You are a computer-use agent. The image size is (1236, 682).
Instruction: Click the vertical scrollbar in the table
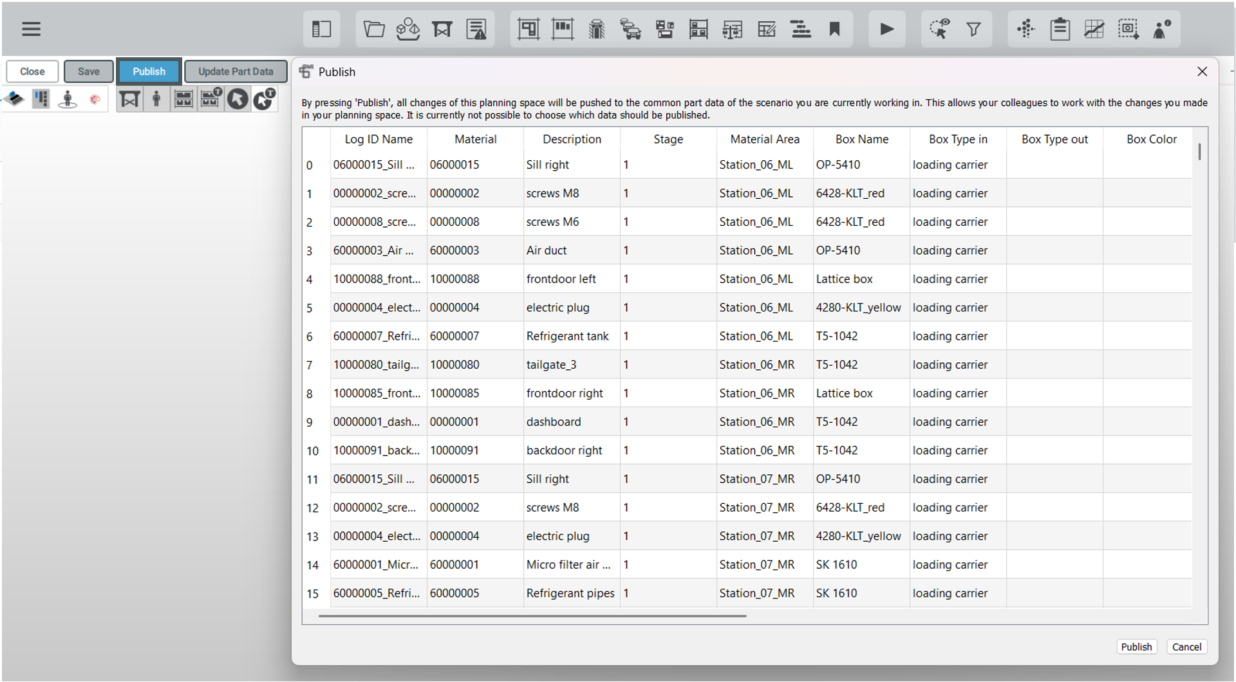pyautogui.click(x=1199, y=152)
